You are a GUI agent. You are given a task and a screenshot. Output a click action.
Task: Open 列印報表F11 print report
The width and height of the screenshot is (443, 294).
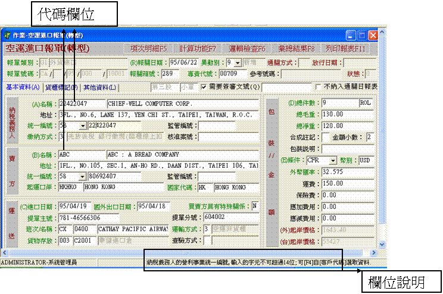pos(345,49)
